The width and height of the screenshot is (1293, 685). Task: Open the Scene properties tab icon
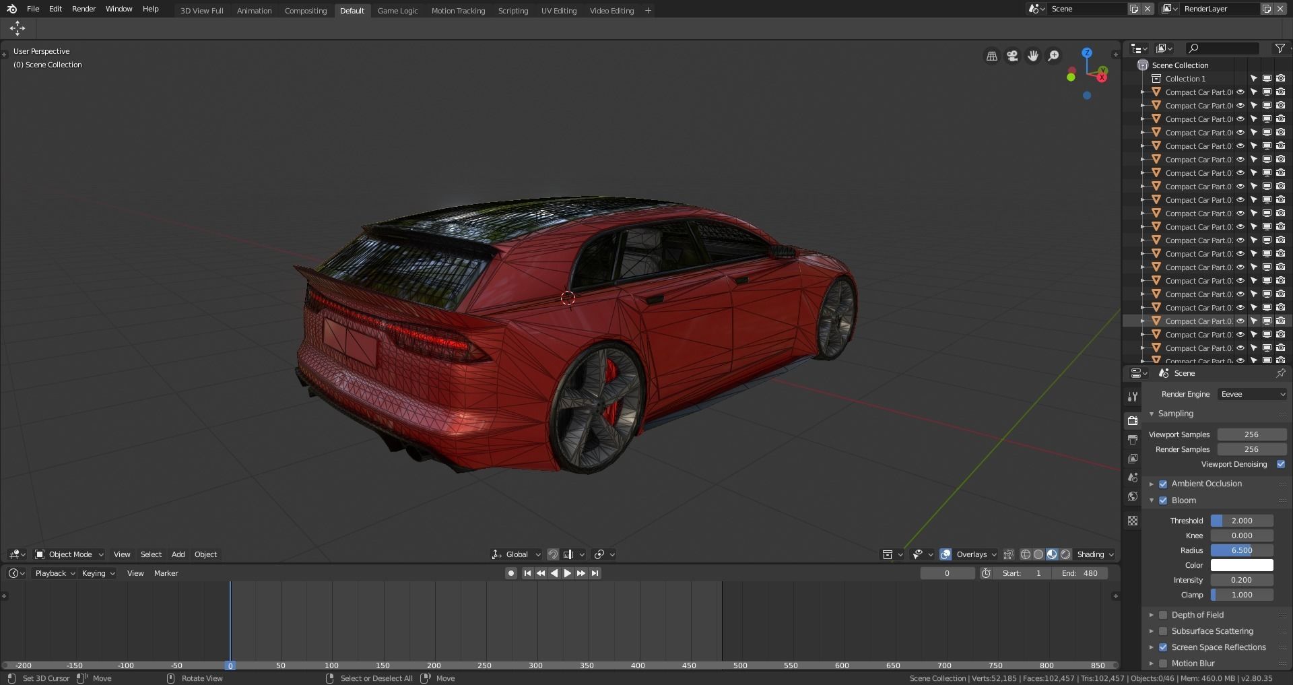1133,477
